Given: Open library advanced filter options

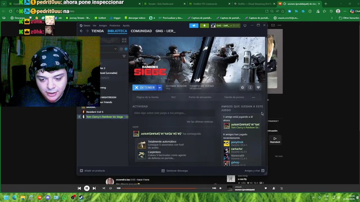Looking at the screenshot, I should (x=124, y=56).
